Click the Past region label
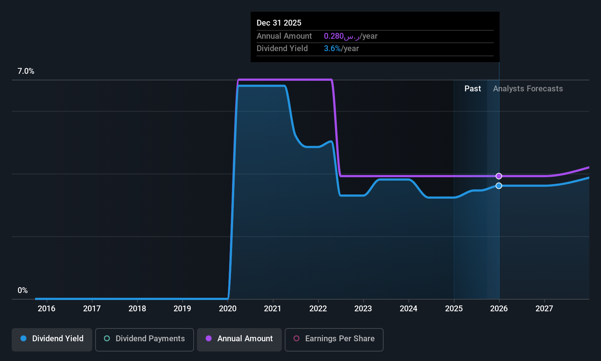 [473, 89]
